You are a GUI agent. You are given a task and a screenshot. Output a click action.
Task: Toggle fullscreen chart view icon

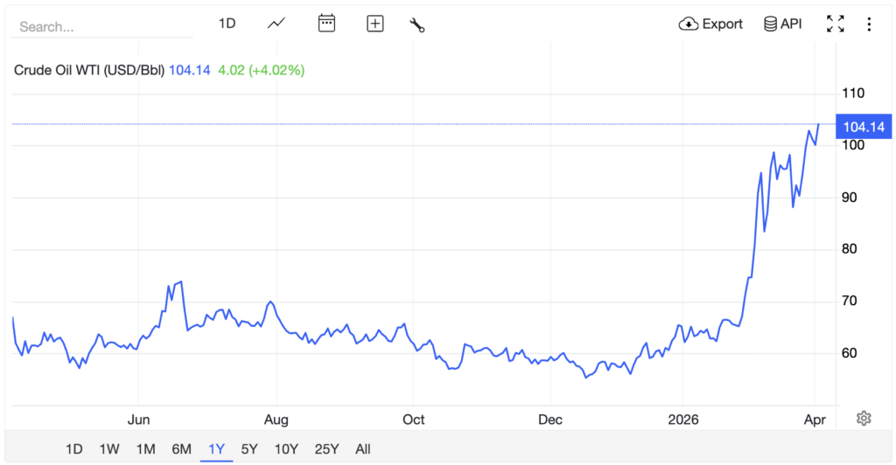click(836, 24)
